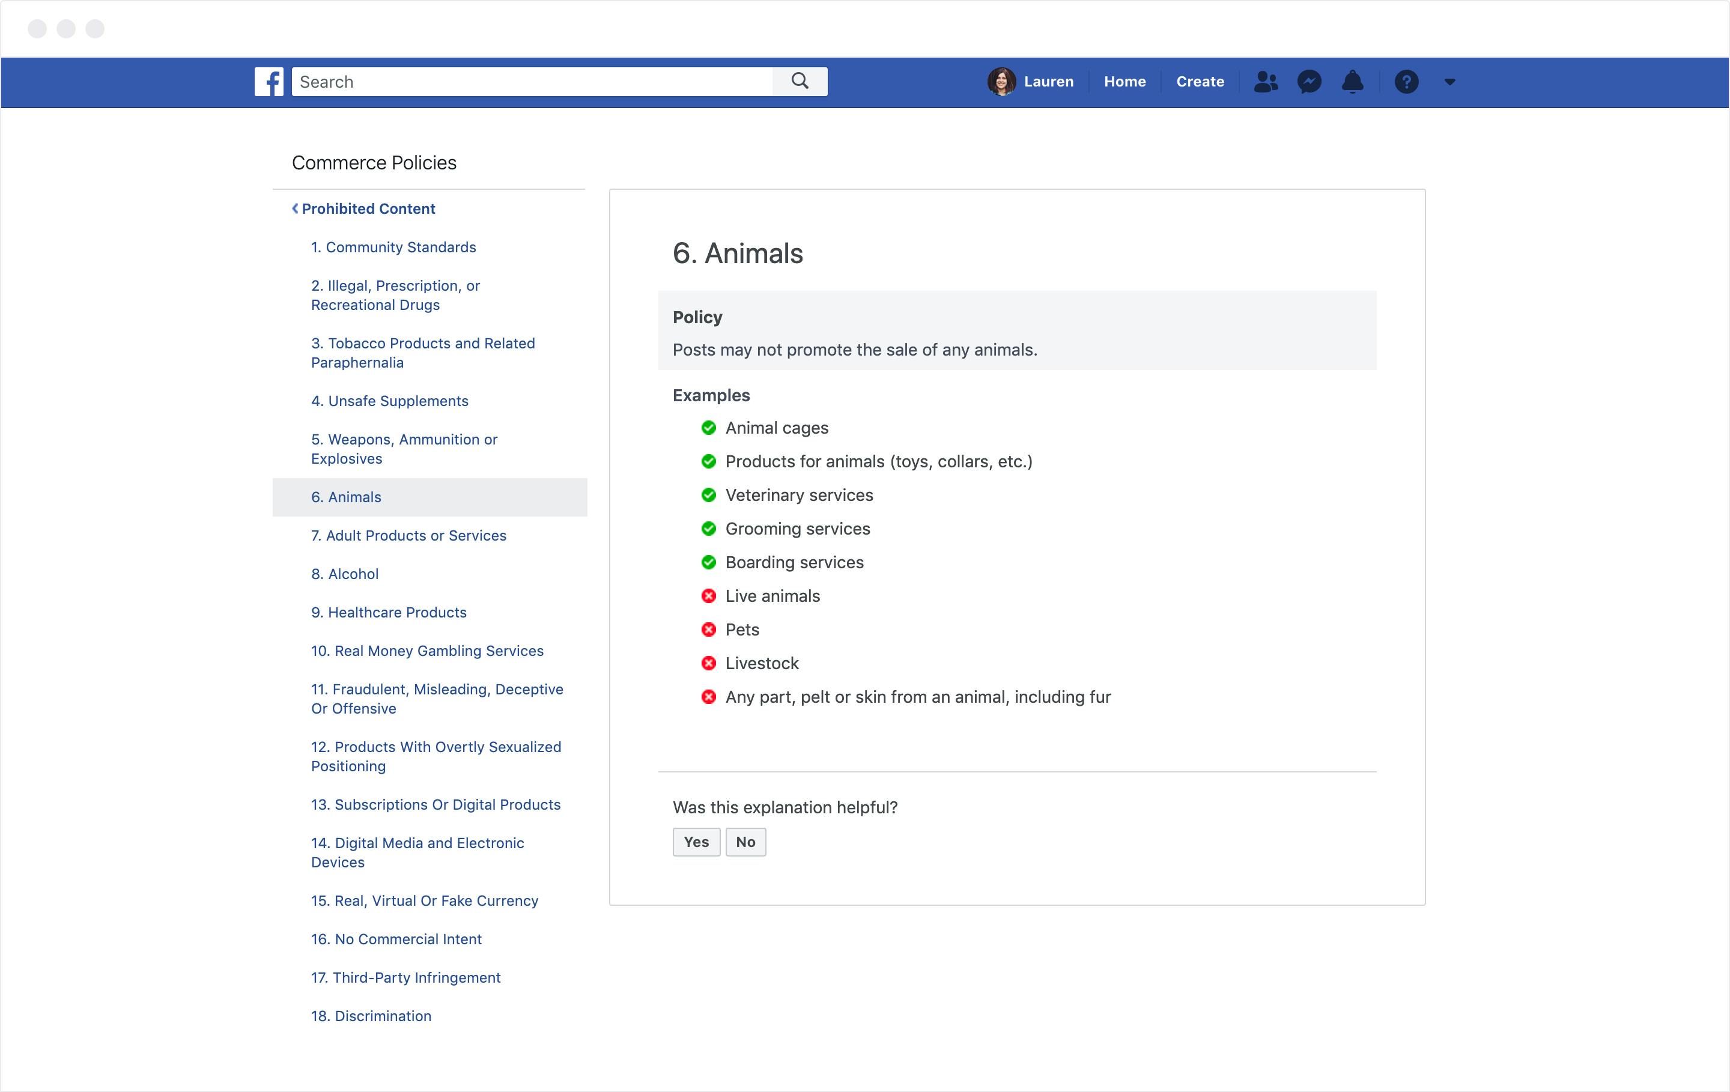This screenshot has height=1092, width=1730.
Task: Click the help question mark icon
Action: pos(1406,82)
